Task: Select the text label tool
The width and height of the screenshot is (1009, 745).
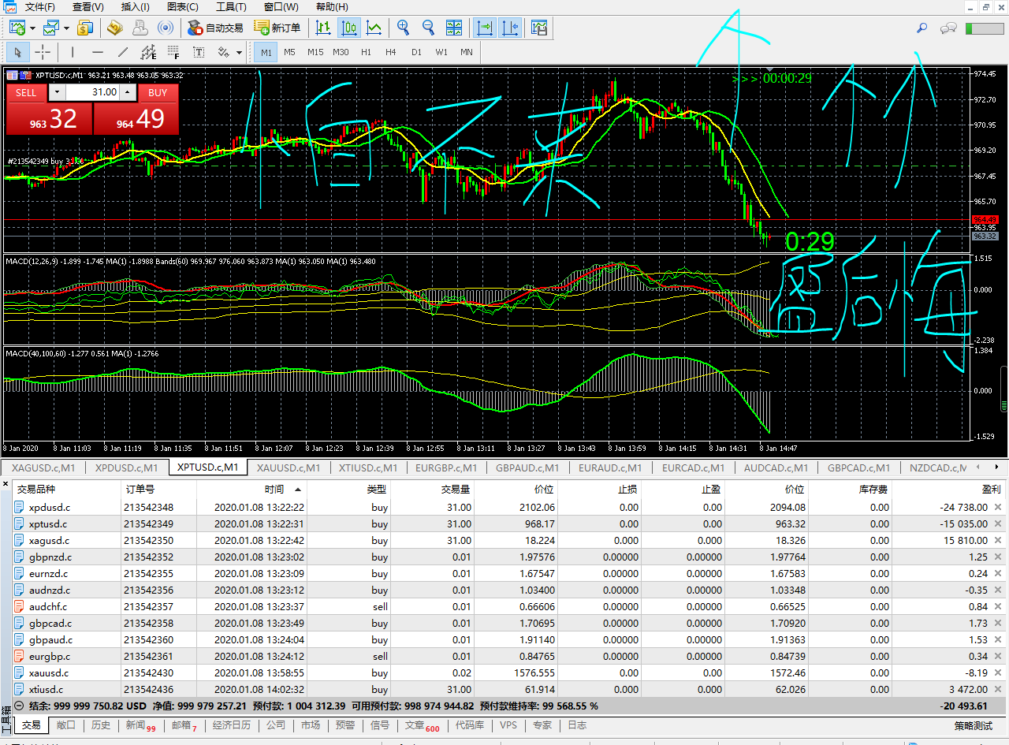Action: tap(199, 53)
